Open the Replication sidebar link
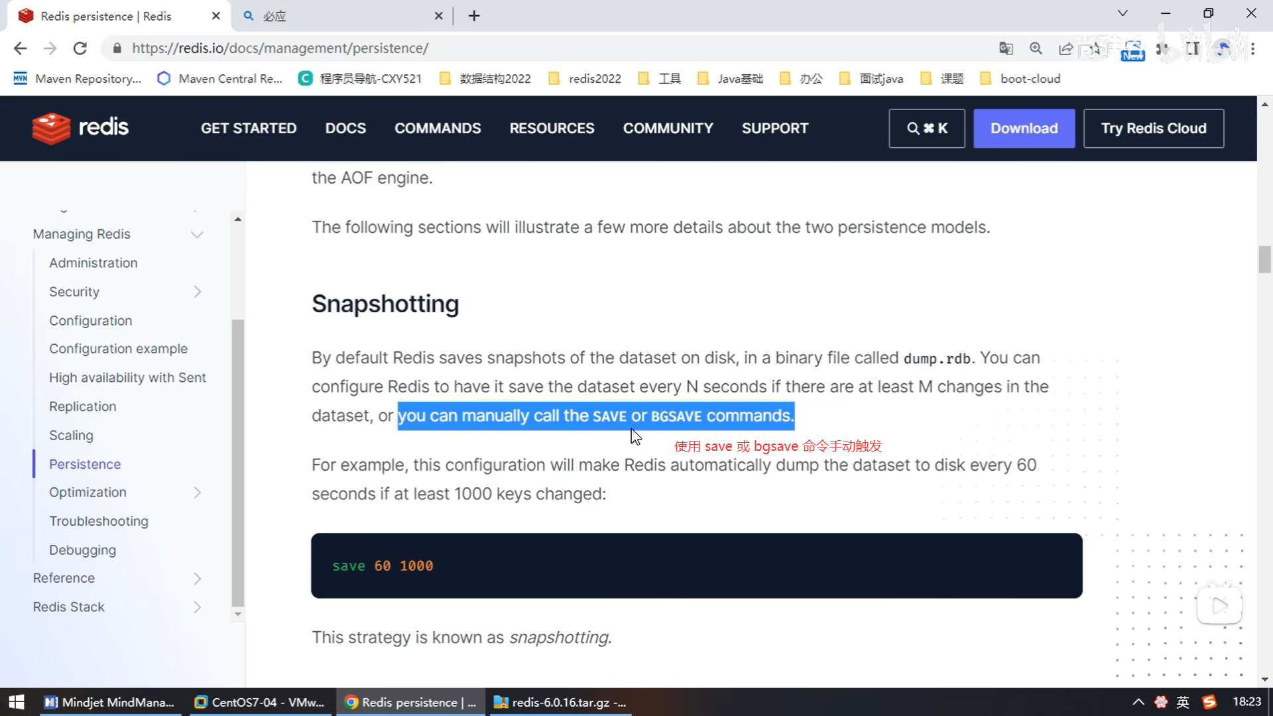Image resolution: width=1273 pixels, height=716 pixels. (82, 406)
